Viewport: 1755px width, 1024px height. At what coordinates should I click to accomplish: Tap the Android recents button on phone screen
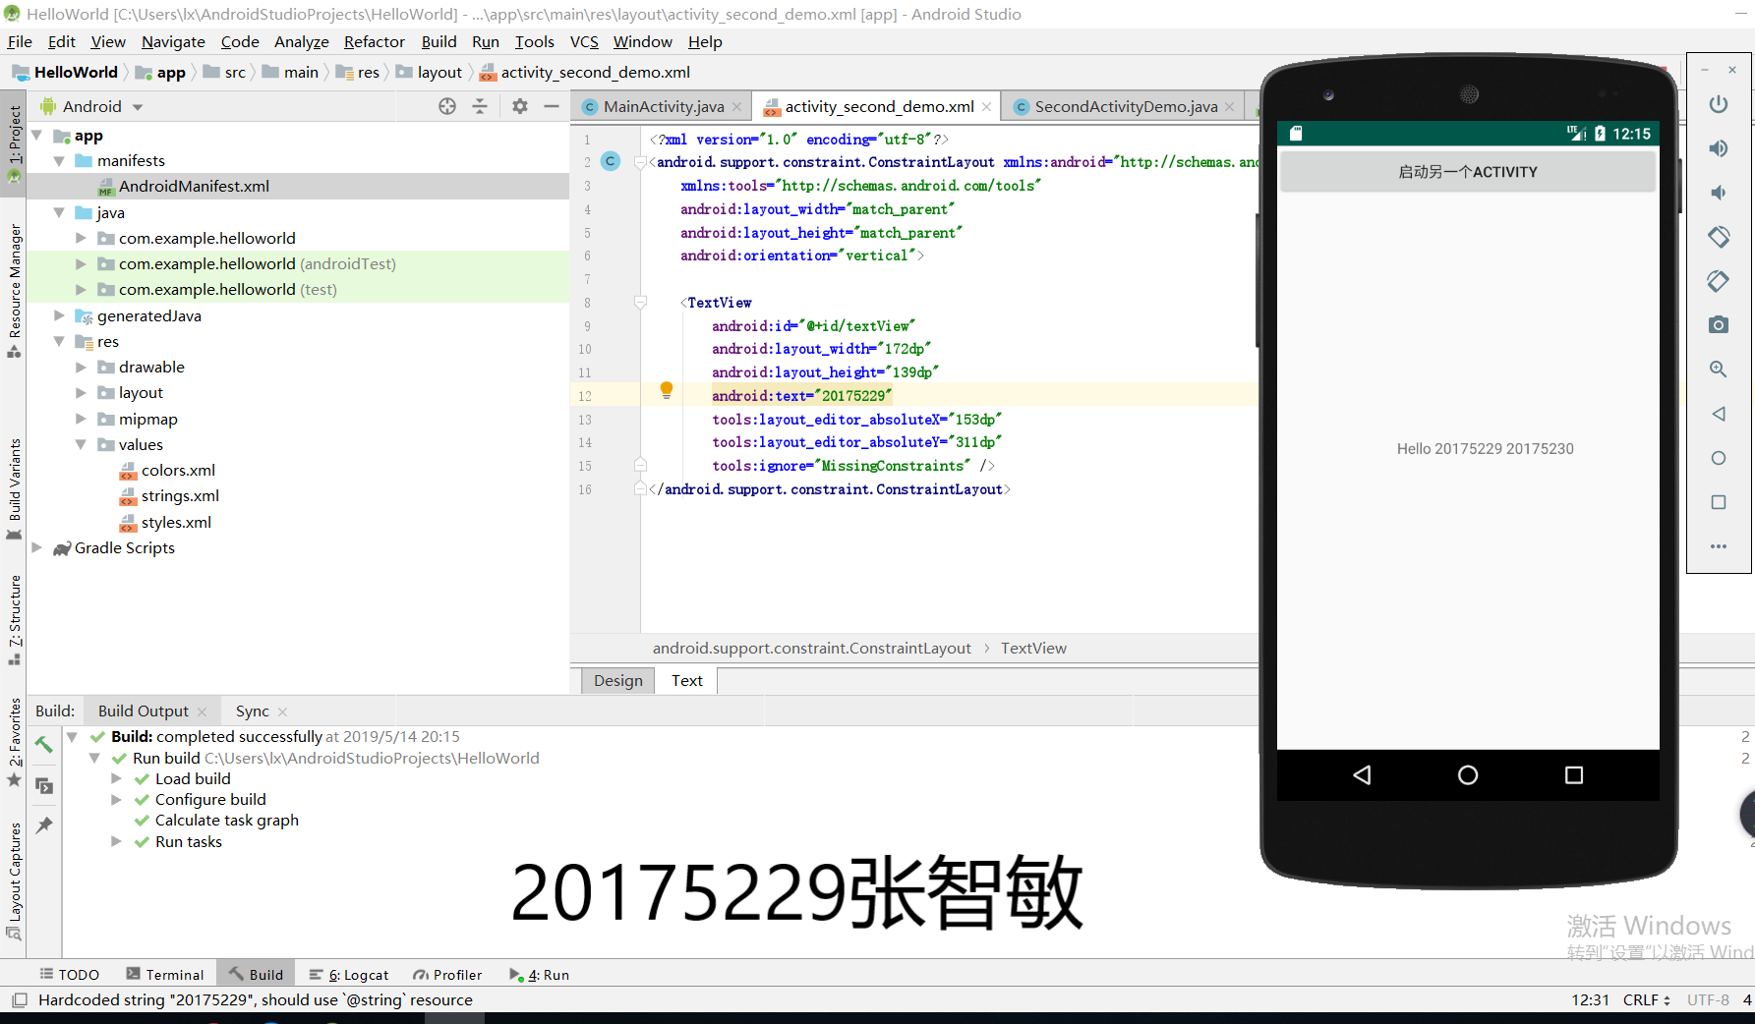pos(1574,775)
